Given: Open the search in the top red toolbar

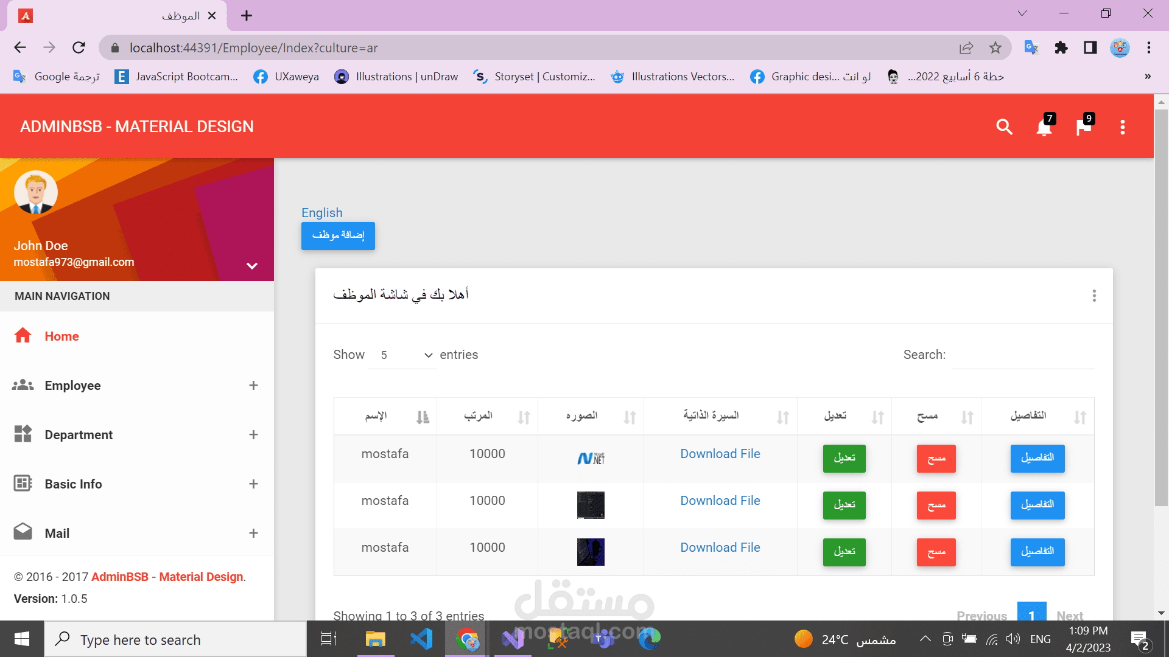Looking at the screenshot, I should (1004, 127).
